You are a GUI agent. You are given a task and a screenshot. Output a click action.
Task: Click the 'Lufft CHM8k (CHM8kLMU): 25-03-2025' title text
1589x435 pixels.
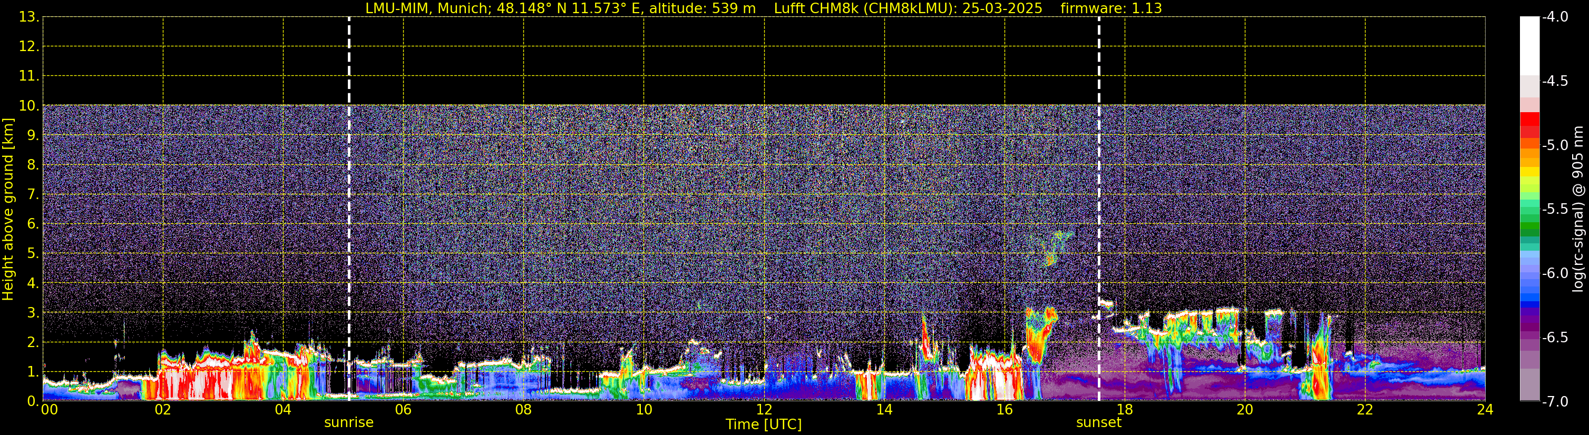(908, 8)
